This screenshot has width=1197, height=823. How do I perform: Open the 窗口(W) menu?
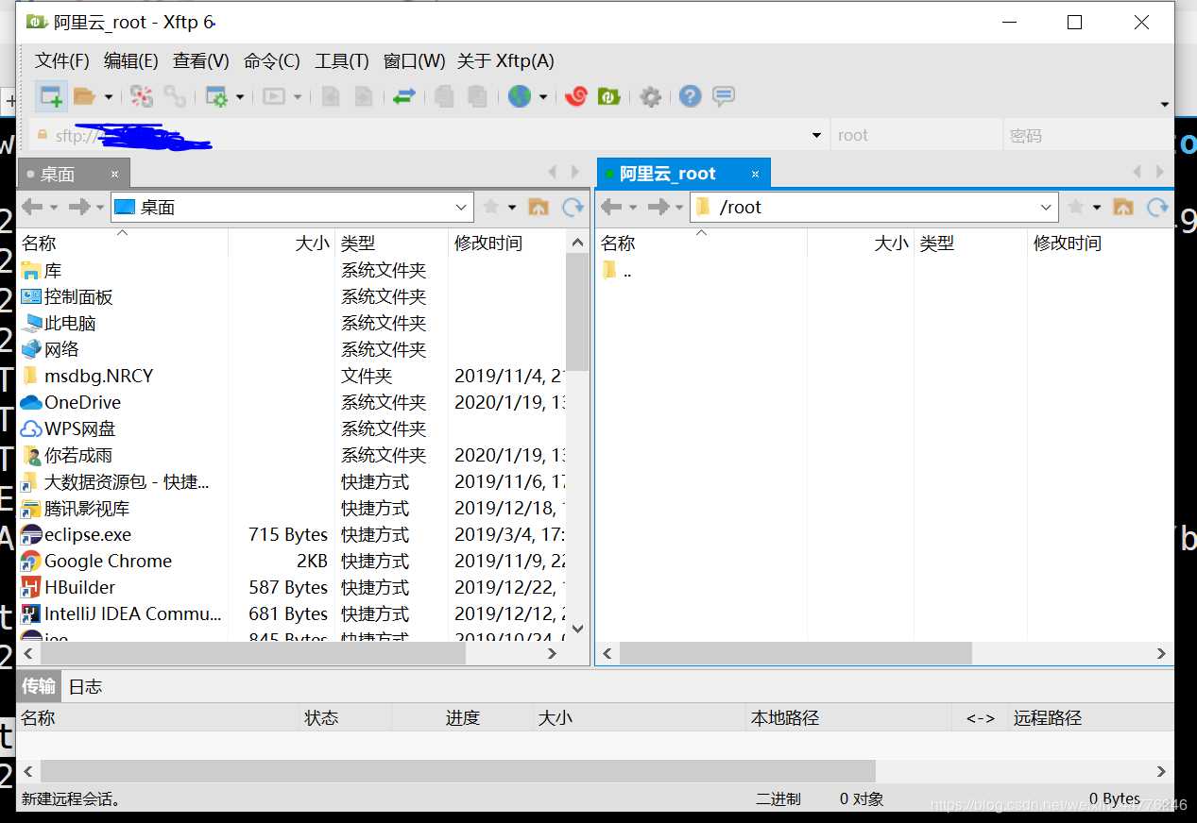[x=414, y=60]
